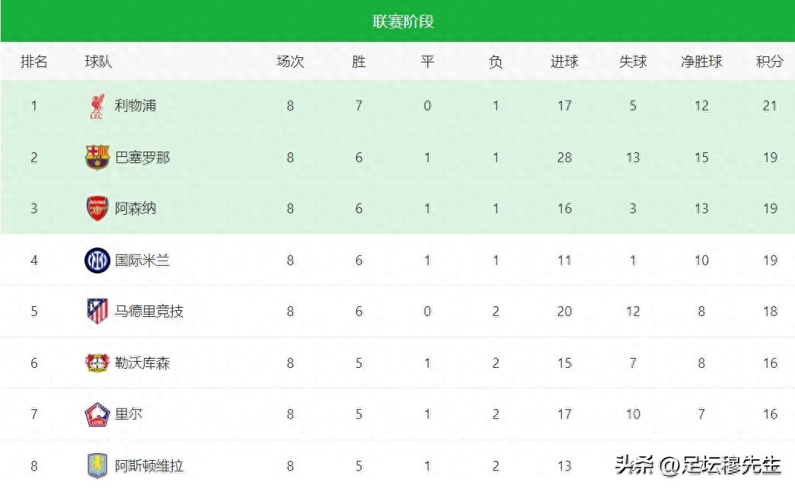The width and height of the screenshot is (795, 489).
Task: Sort table by 积分 column header
Action: (769, 62)
